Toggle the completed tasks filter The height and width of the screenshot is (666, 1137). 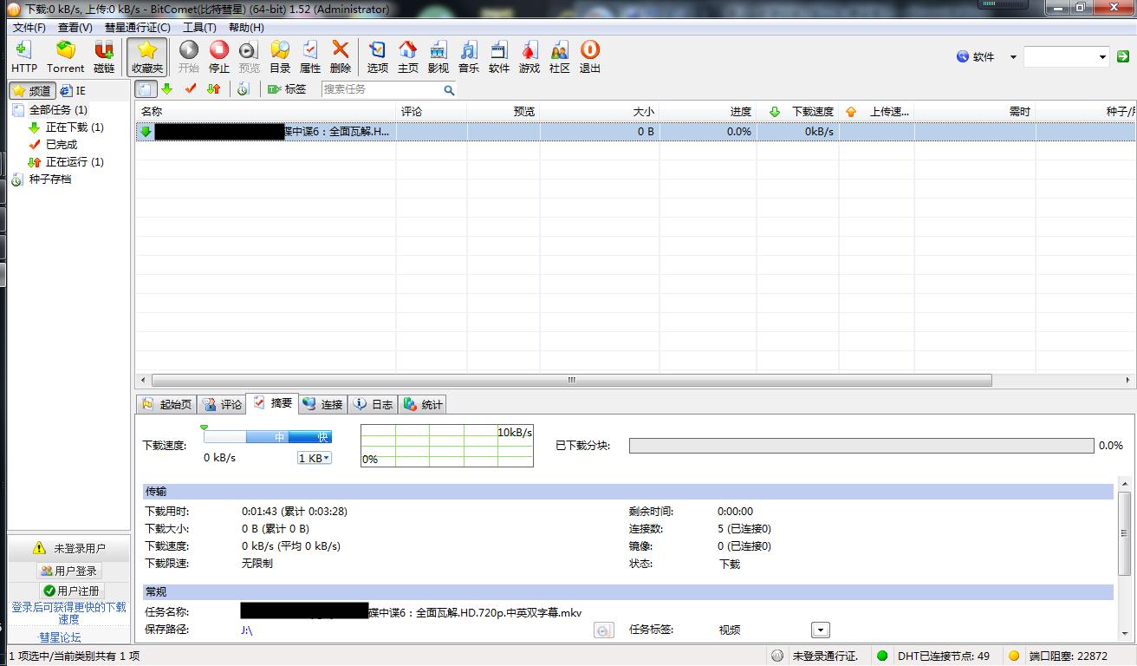point(189,88)
